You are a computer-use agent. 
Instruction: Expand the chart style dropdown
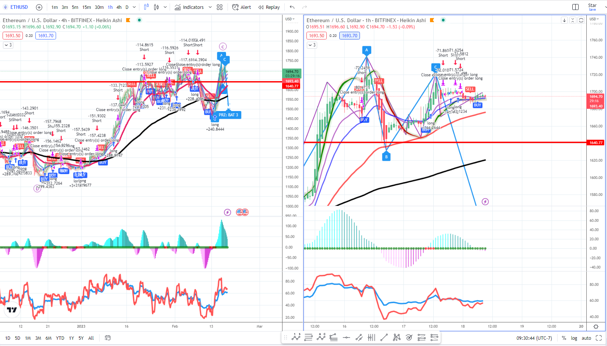coord(165,7)
